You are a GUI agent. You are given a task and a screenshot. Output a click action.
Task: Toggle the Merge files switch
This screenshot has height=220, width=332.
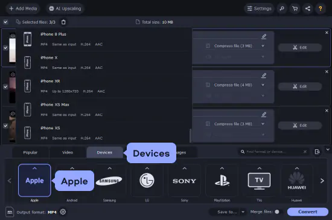(x=279, y=212)
